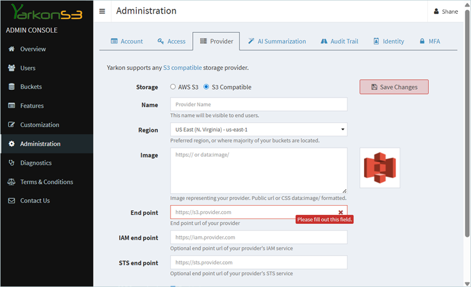Click the Diagnostics stethoscope icon

coord(11,163)
